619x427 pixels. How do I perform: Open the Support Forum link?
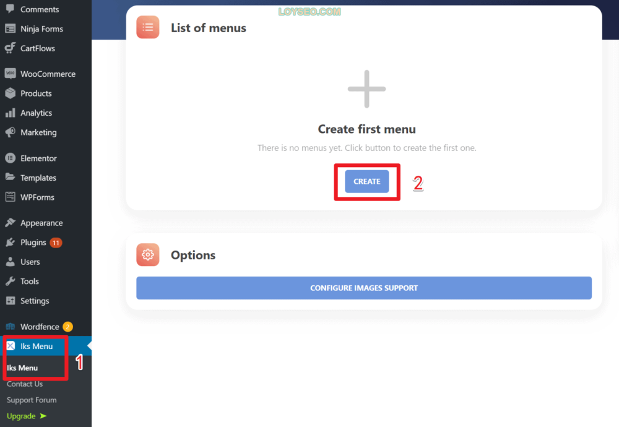[x=32, y=400]
